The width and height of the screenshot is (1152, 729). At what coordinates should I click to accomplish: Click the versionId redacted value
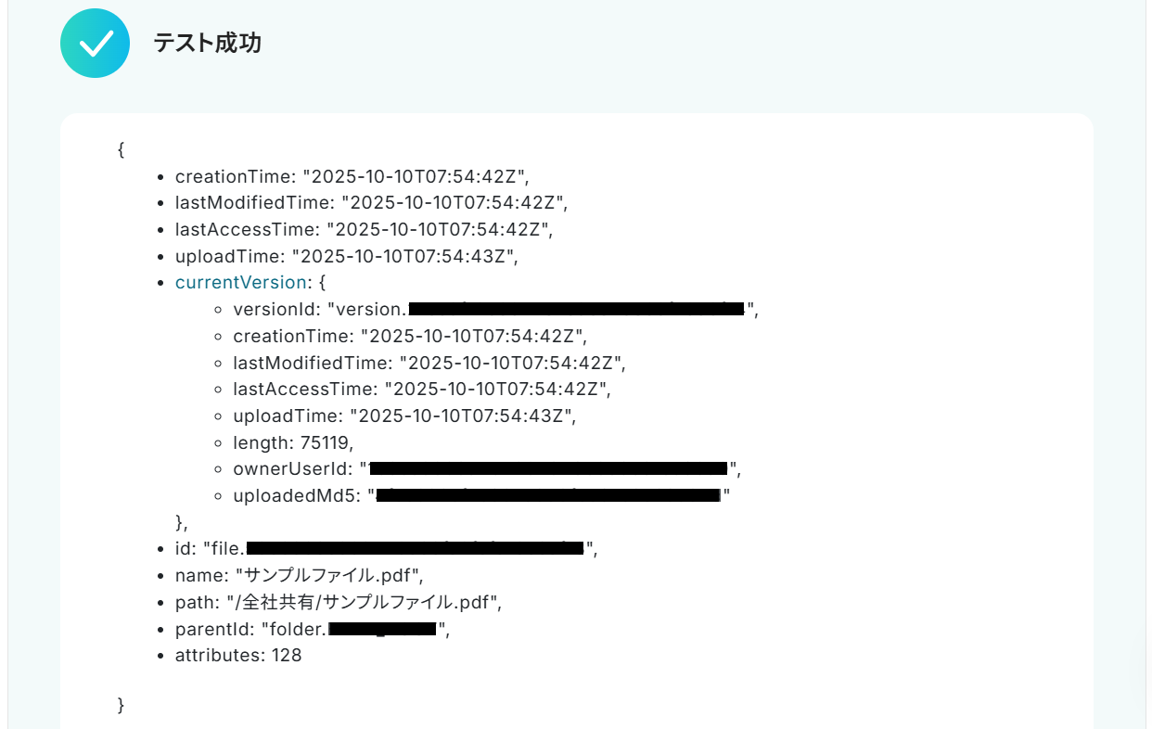[575, 309]
